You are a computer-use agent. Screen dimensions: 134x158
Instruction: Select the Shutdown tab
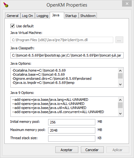(x=88, y=16)
